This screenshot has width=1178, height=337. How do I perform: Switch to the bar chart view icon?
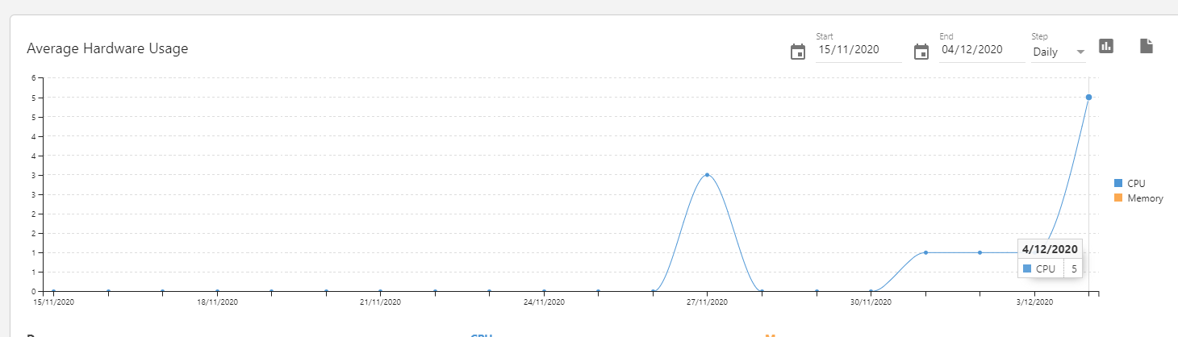(1106, 46)
